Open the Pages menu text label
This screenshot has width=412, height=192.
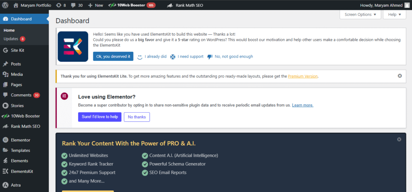[x=16, y=85]
